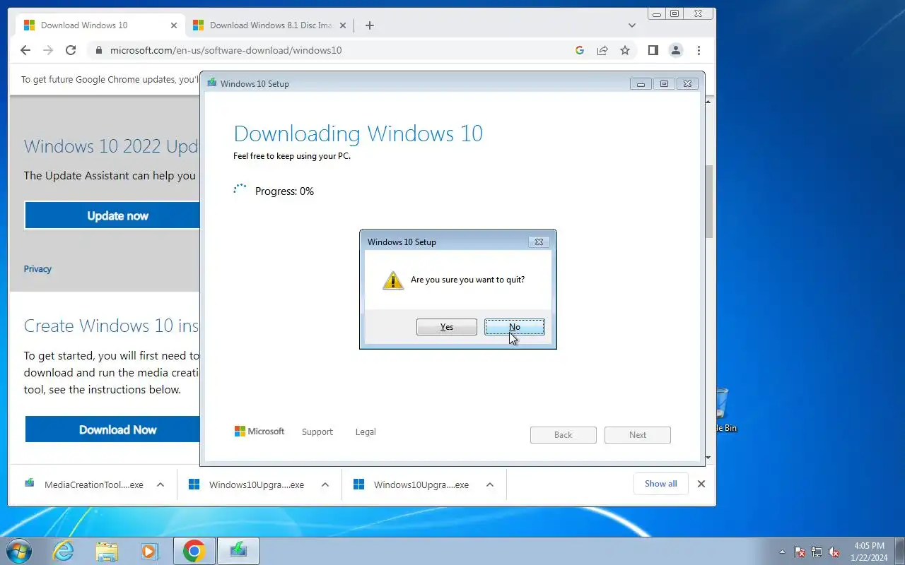Bookmark this page with the star icon
The image size is (905, 565).
coord(625,50)
